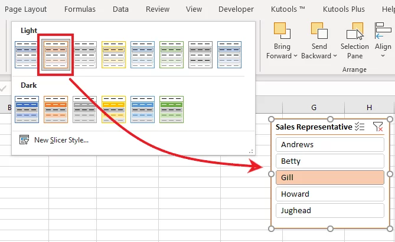Toggle the Jughead slicer item
The image size is (395, 242).
[x=329, y=210]
